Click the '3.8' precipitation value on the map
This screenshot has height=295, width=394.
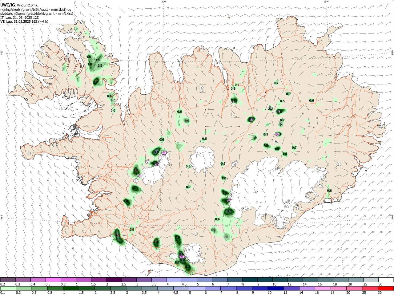[156, 152]
